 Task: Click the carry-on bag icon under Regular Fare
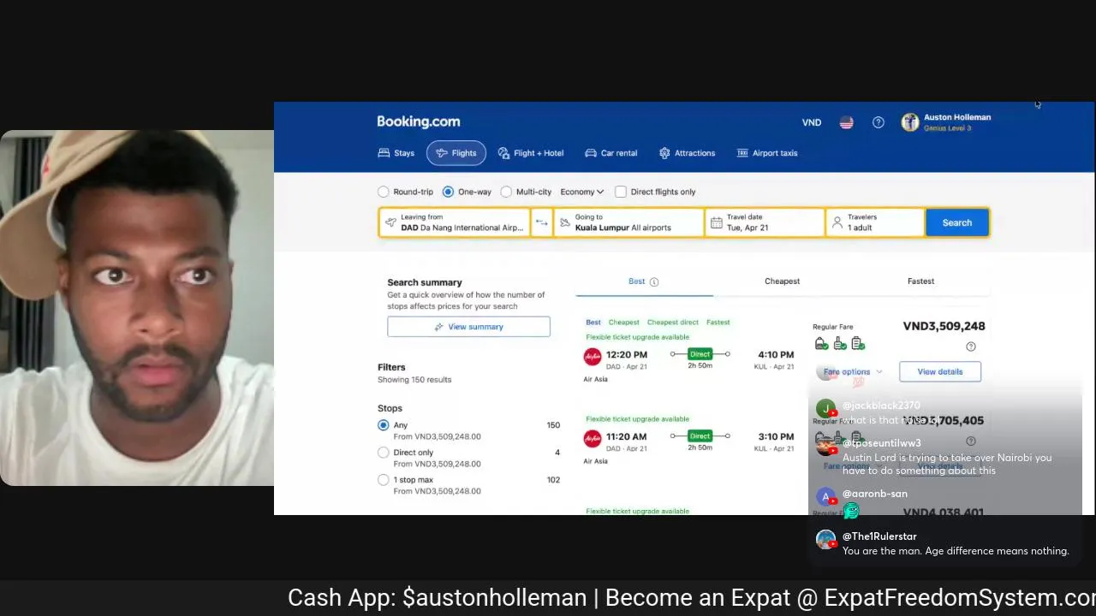point(839,344)
